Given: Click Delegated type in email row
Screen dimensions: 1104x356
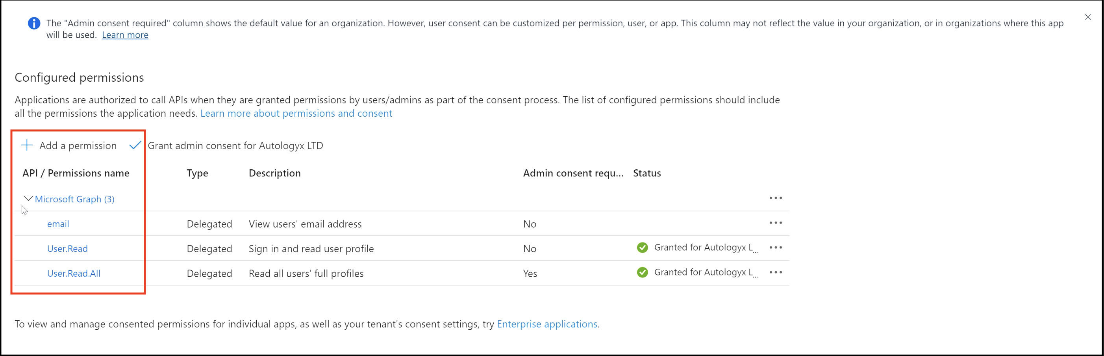Looking at the screenshot, I should point(209,224).
